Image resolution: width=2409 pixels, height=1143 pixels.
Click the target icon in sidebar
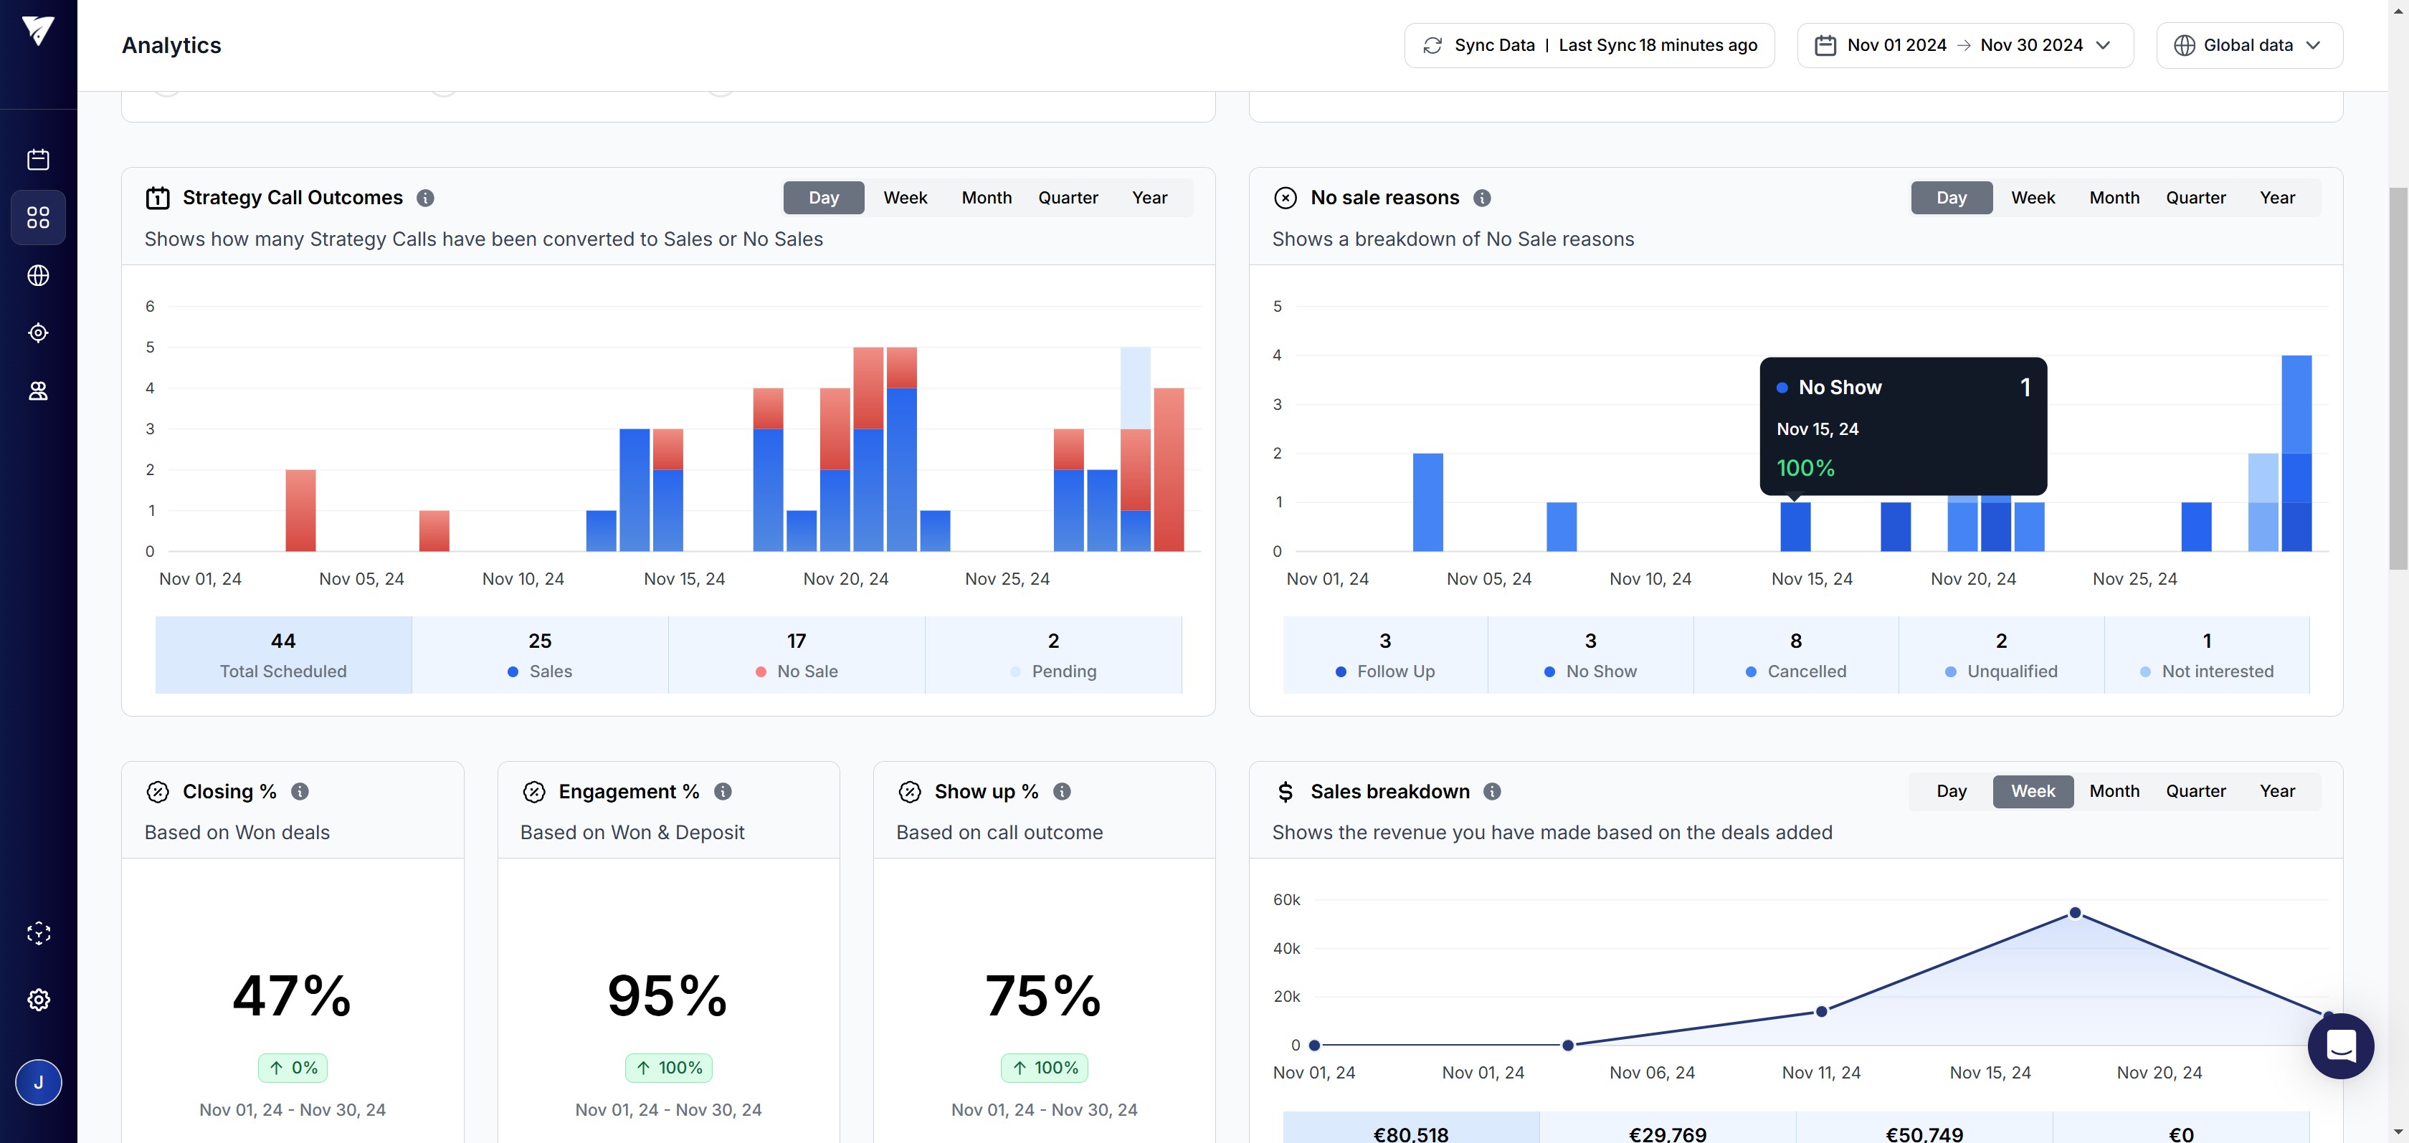click(38, 333)
